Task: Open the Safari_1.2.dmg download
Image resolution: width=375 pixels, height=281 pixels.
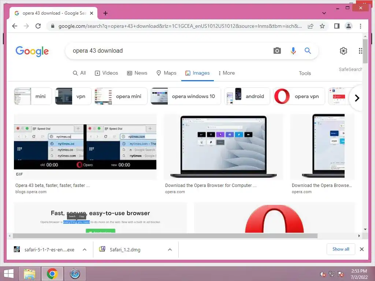Action: point(120,250)
